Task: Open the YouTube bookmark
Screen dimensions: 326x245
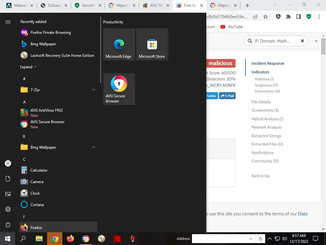Action: 231,27
